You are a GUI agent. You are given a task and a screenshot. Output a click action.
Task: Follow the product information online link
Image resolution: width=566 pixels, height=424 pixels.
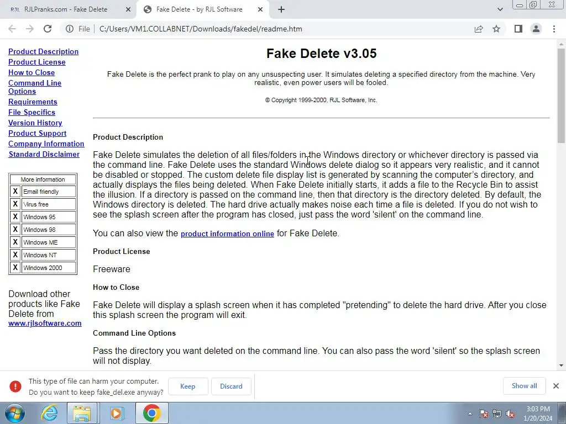tap(227, 234)
